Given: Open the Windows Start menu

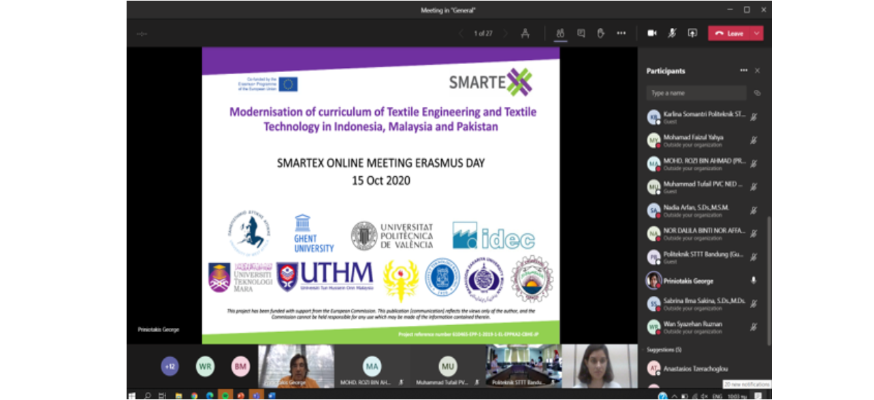Looking at the screenshot, I should [132, 395].
